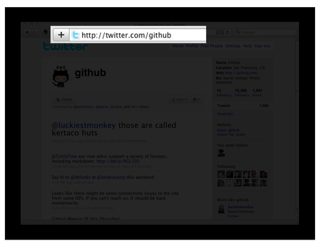Viewport: 320px width, 247px height.
Task: Click the 12 following count
Action: [224, 93]
